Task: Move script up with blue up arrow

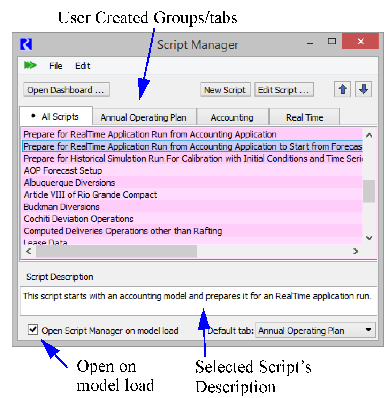Action: [342, 90]
